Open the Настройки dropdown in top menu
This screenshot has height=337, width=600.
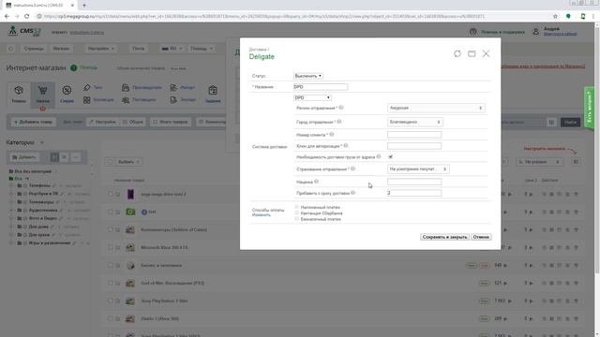[100, 49]
